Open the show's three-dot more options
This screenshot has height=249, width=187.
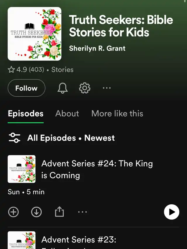tap(107, 88)
